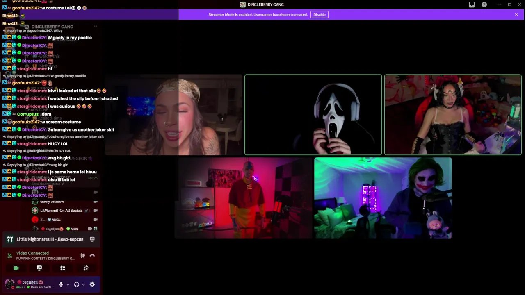Viewport: 525px width, 295px height.
Task: Open the Activities launcher
Action: (x=63, y=268)
